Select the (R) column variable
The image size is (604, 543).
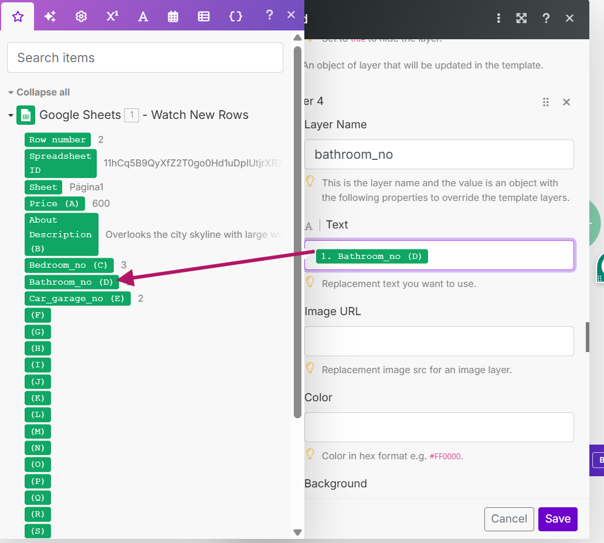pos(38,514)
